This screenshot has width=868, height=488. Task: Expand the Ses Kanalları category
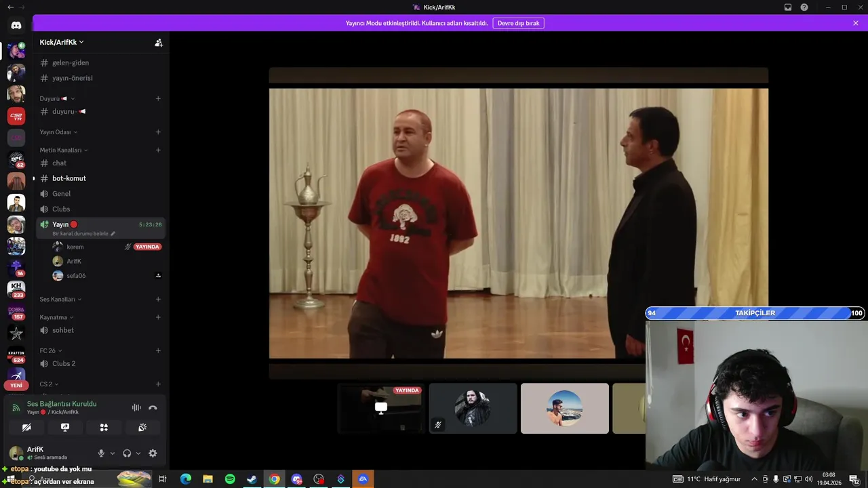tap(60, 300)
